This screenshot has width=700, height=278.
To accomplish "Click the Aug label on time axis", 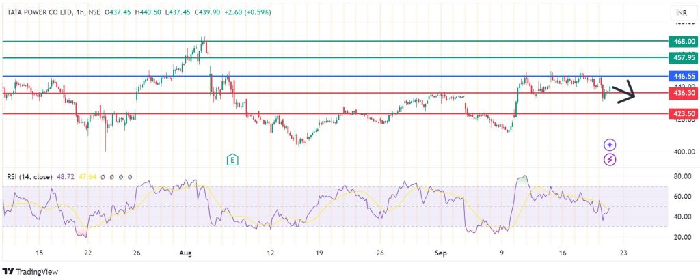I will [185, 253].
